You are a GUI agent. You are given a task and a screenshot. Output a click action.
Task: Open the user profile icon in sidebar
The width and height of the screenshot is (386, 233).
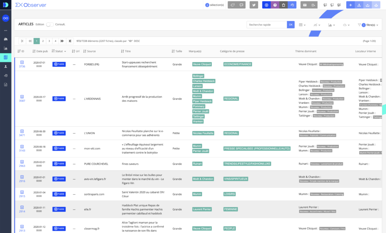[6, 66]
